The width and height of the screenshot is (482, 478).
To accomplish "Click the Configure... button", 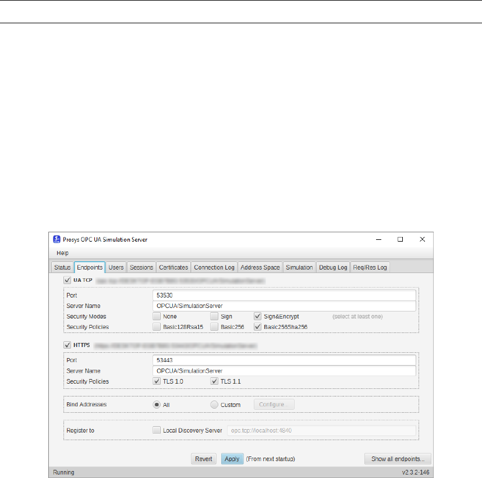I will coord(274,405).
